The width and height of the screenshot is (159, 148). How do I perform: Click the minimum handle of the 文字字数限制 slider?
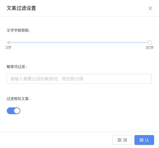[9, 42]
